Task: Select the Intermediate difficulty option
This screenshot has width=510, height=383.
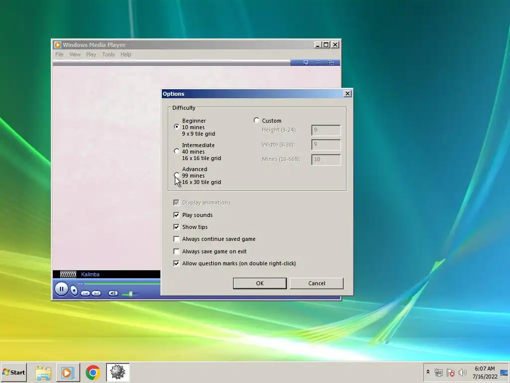Action: pyautogui.click(x=177, y=151)
